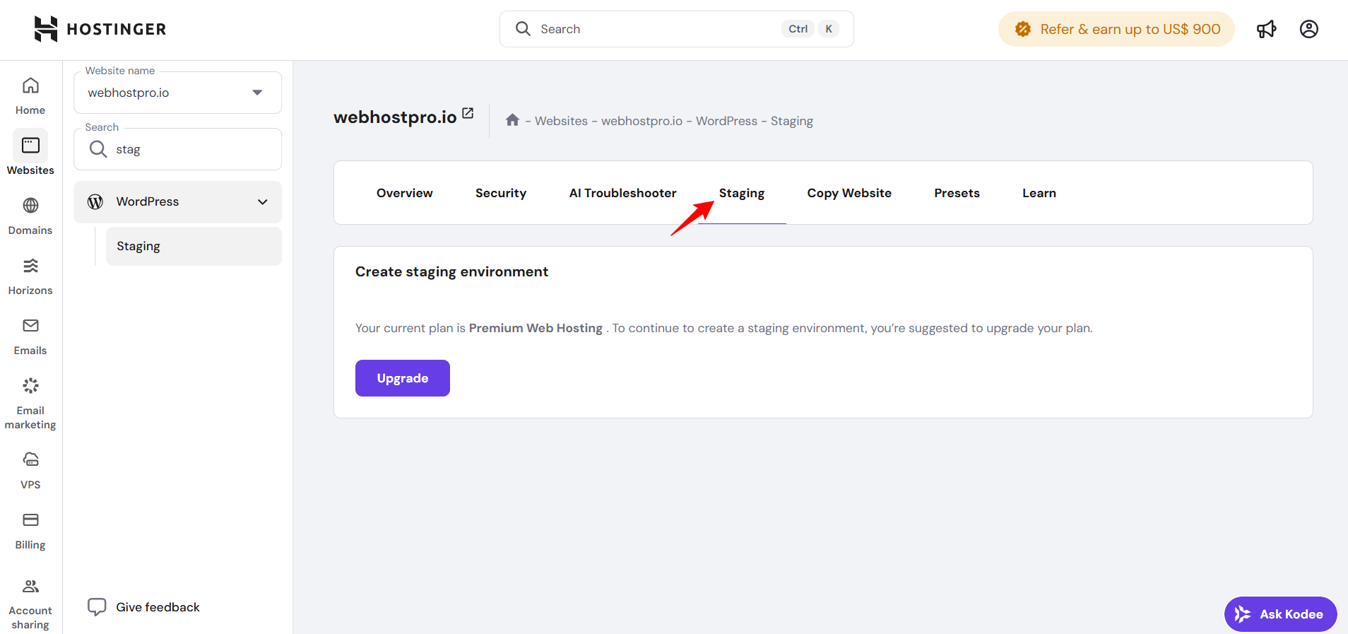1348x634 pixels.
Task: Open Home in the left sidebar
Action: [30, 96]
